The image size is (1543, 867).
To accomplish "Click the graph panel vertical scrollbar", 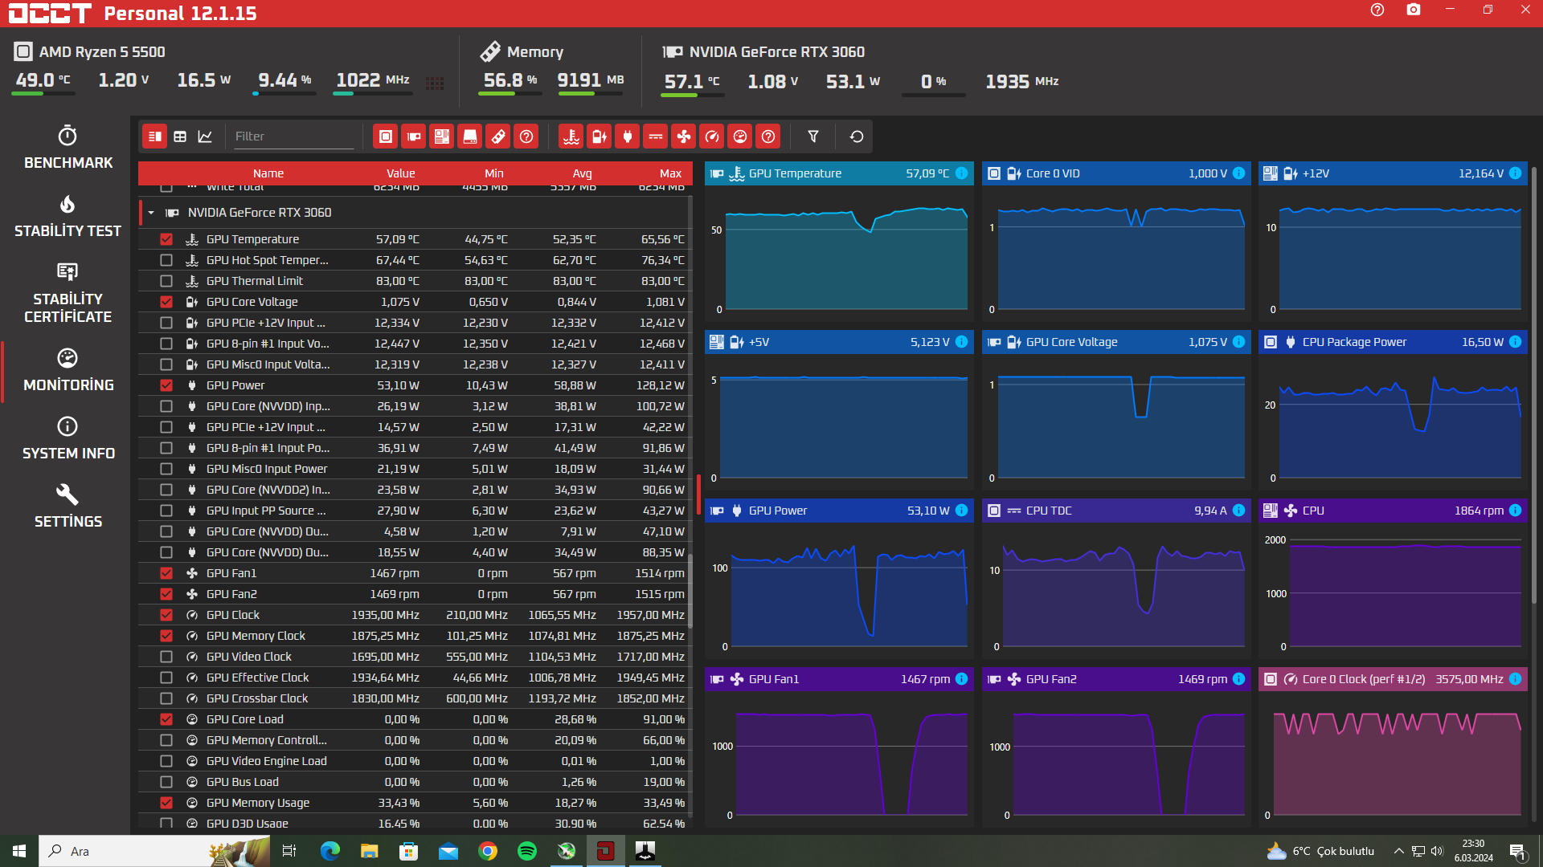I will pyautogui.click(x=1533, y=385).
